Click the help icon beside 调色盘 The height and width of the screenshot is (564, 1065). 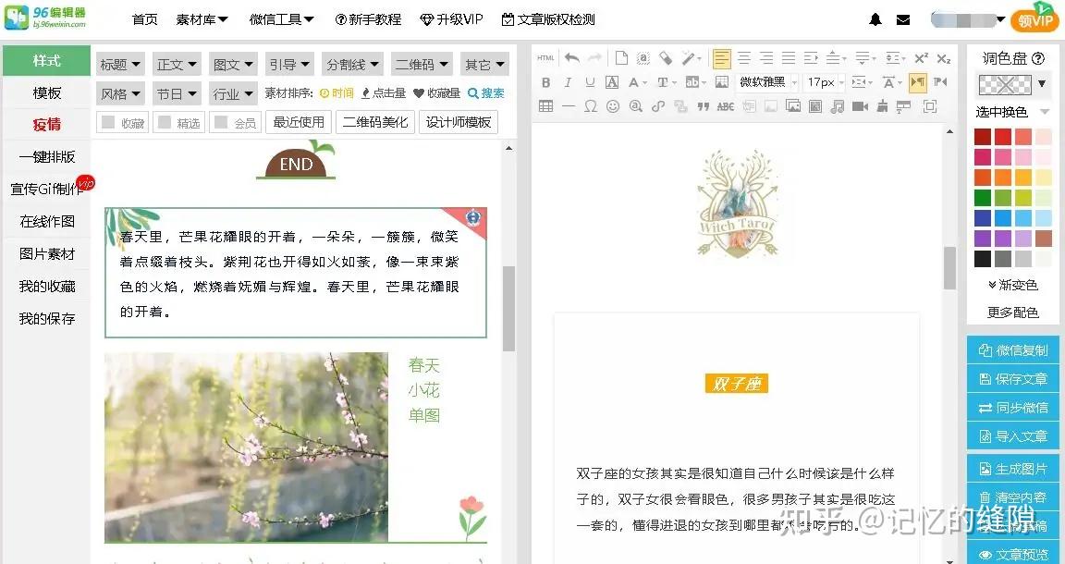pos(1038,58)
